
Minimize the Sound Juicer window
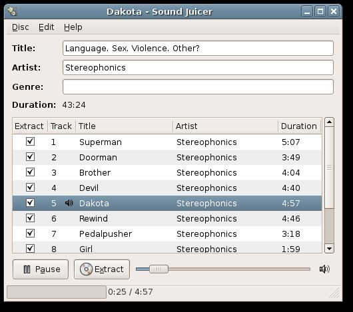[307, 11]
